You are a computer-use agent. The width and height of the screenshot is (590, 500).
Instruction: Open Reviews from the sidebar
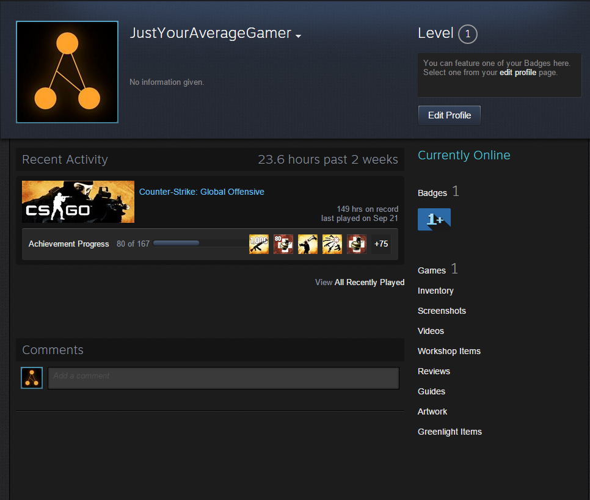pos(434,371)
